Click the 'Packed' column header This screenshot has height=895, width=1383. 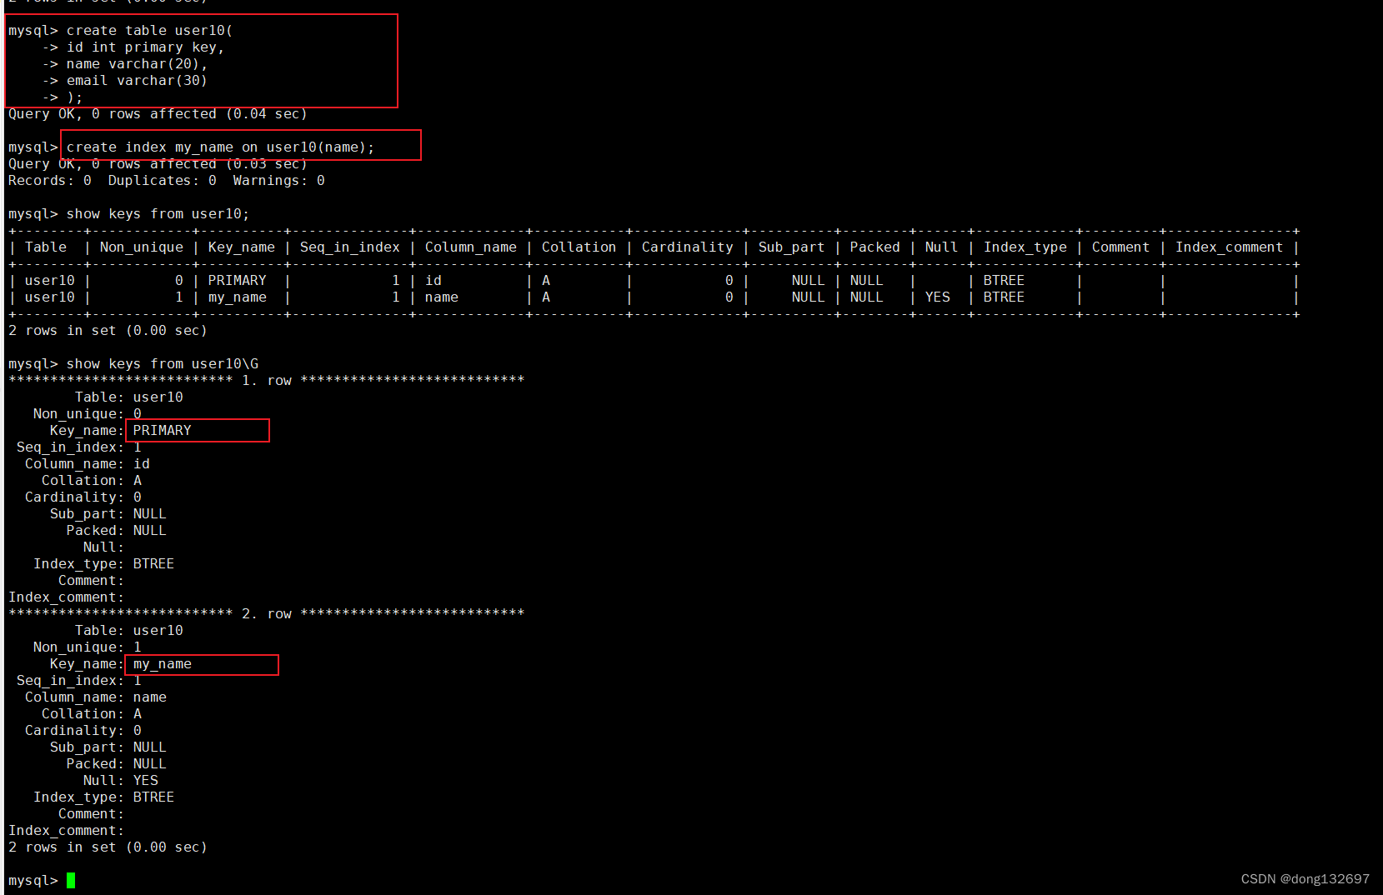pos(875,247)
